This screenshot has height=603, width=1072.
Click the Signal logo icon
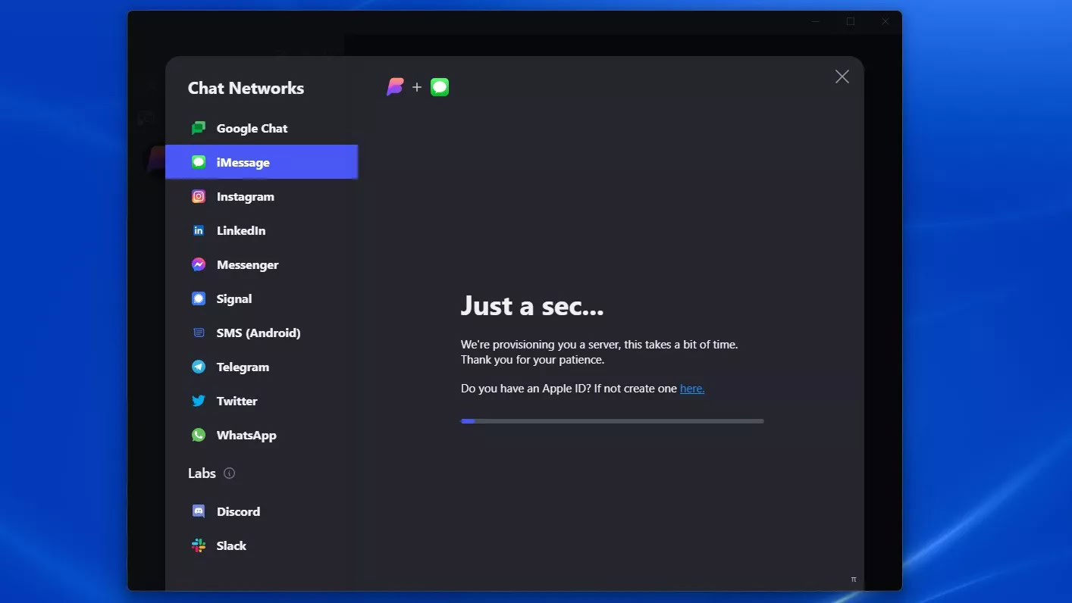point(199,298)
